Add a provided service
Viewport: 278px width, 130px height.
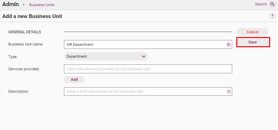[x=74, y=79]
